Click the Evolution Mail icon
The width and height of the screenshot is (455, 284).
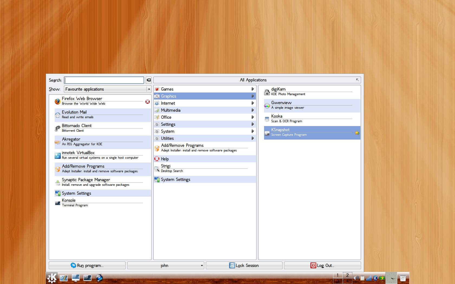click(58, 115)
